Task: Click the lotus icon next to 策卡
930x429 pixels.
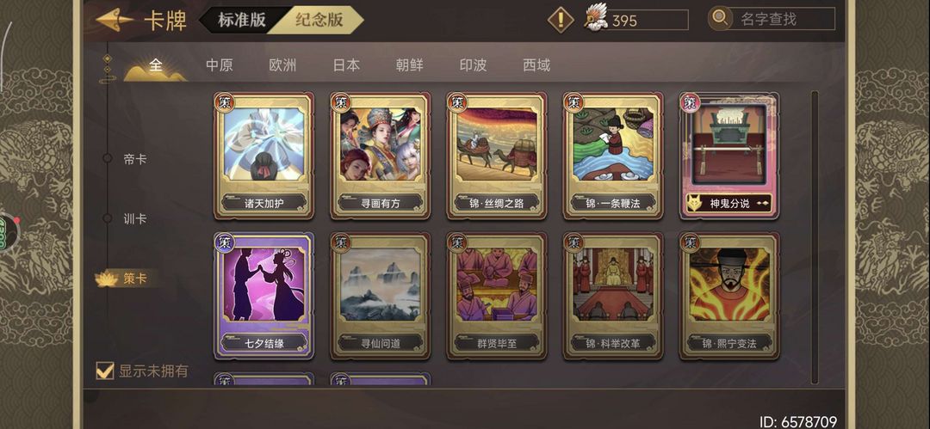Action: click(107, 279)
